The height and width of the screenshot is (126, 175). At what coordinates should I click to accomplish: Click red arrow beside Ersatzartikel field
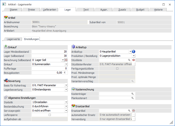[x=134, y=111]
